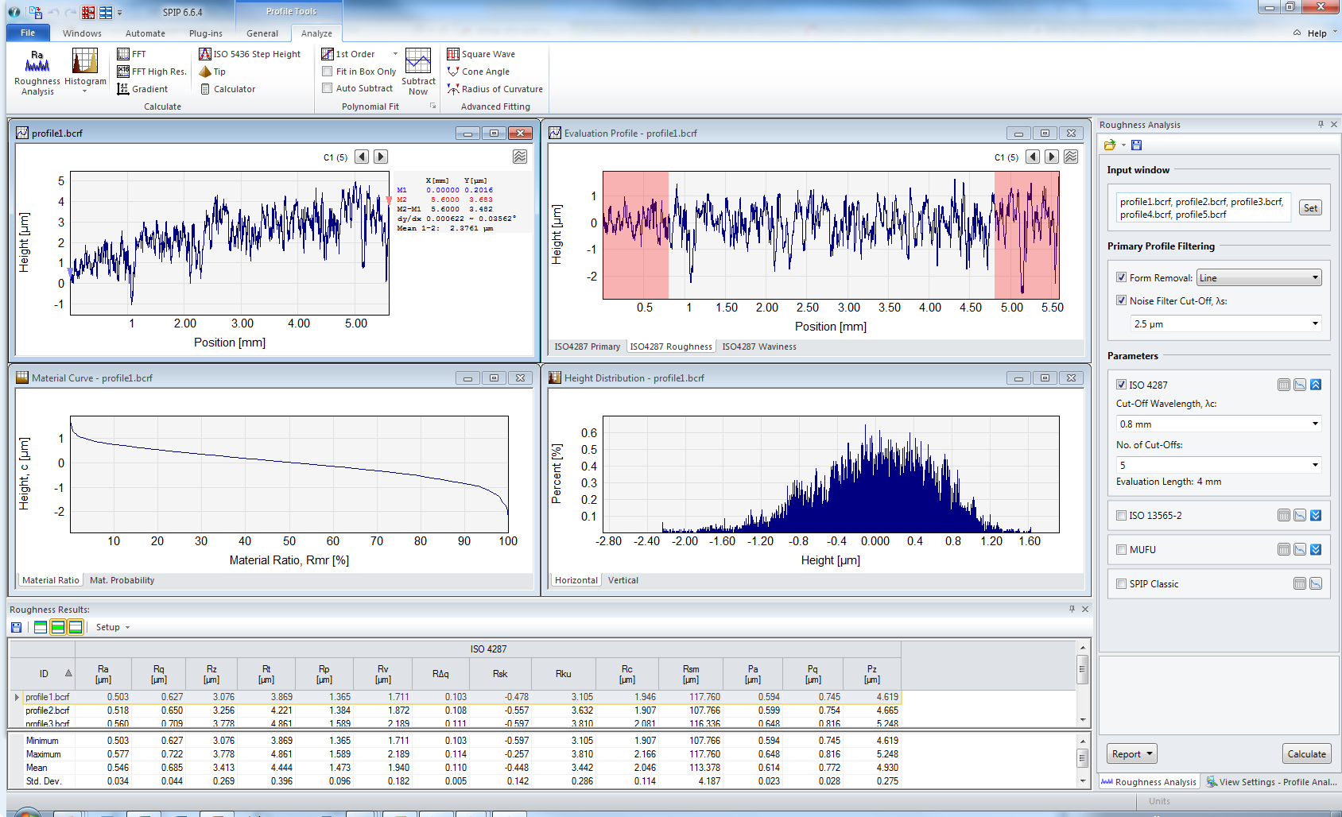Viewport: 1342px width, 817px height.
Task: Select Square Wave fitting
Action: coord(481,54)
